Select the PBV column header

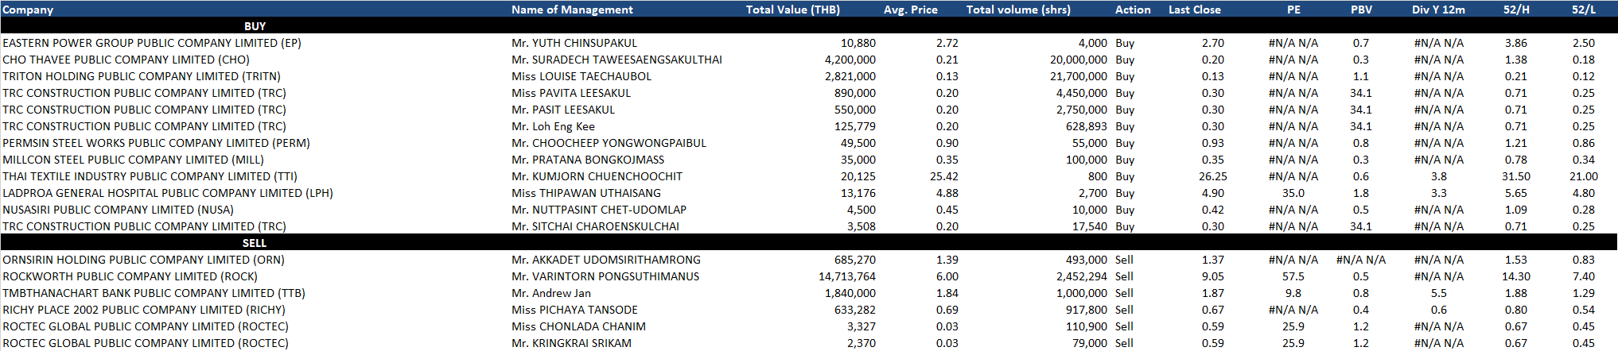[1361, 10]
